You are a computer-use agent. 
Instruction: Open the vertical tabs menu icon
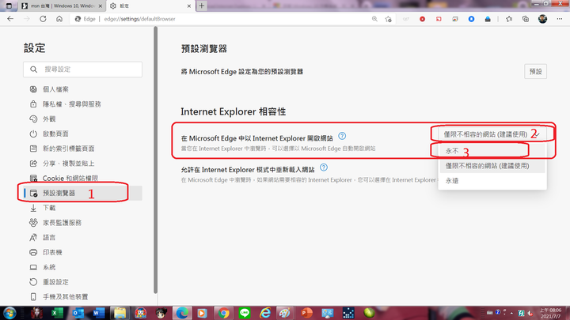pos(9,6)
